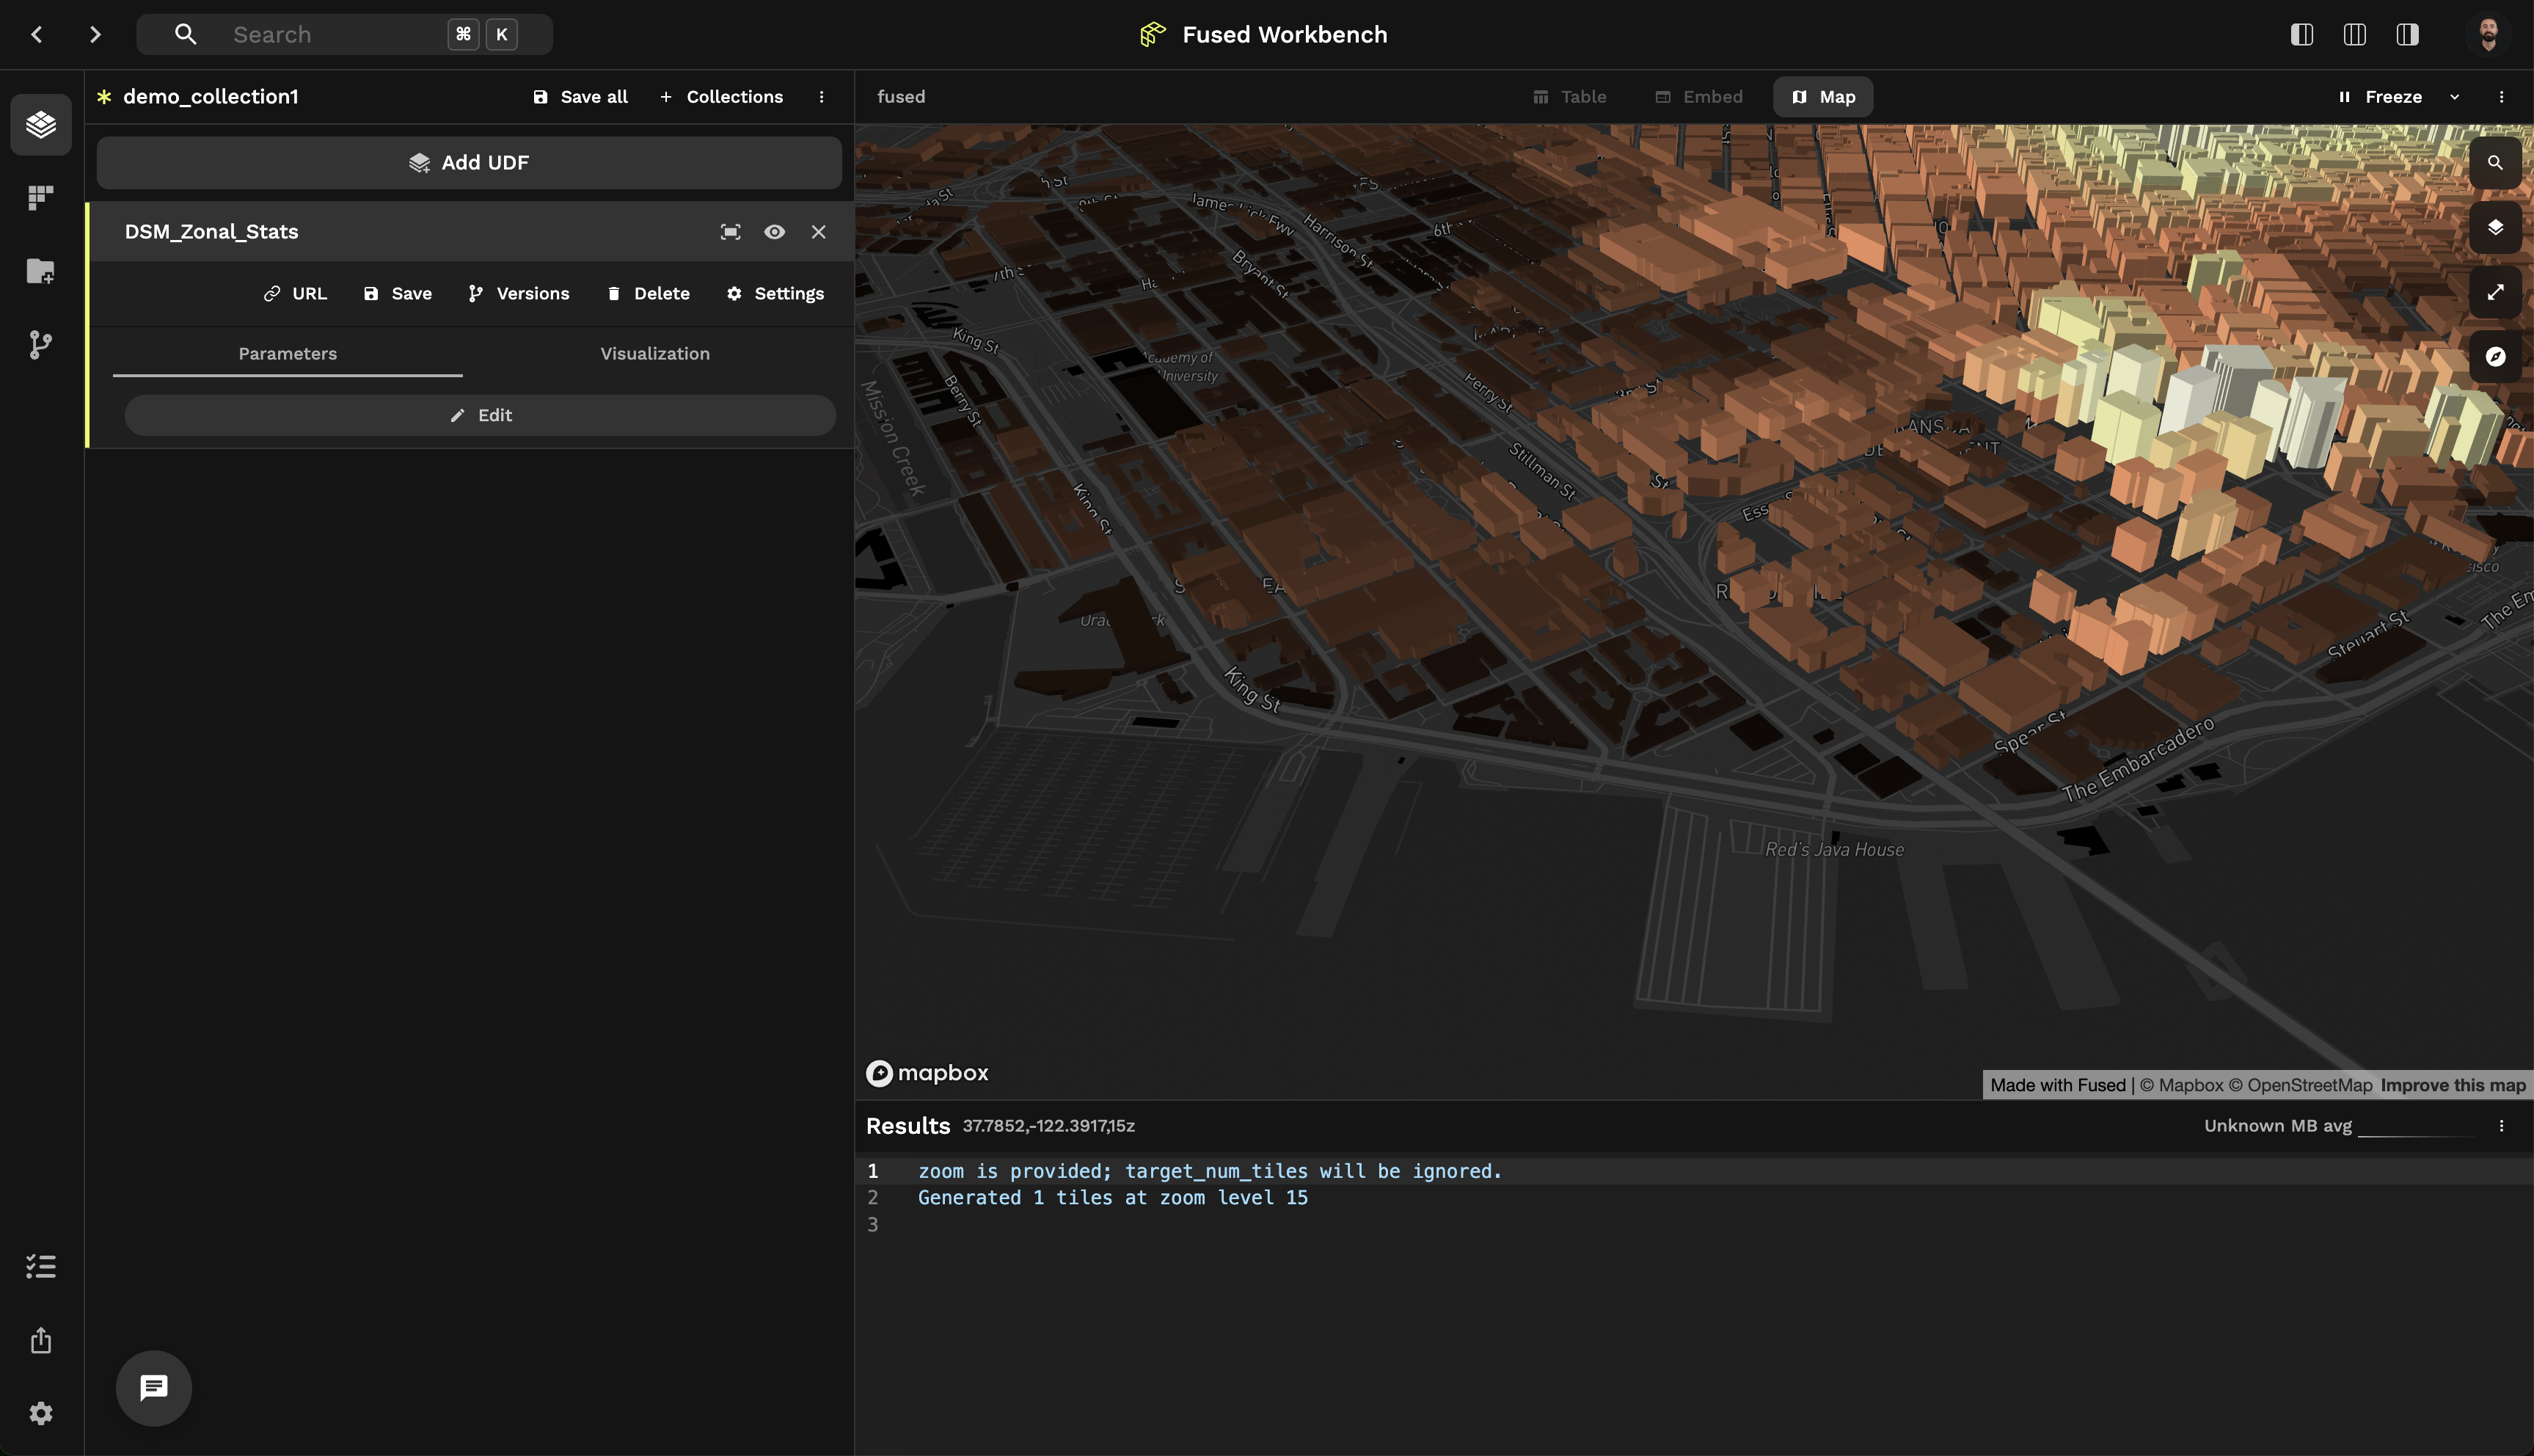The height and width of the screenshot is (1456, 2534).
Task: Open UDF Settings
Action: pos(775,294)
